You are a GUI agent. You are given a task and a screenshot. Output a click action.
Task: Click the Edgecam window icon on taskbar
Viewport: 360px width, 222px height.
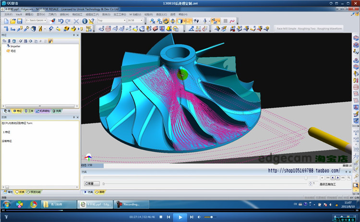click(95, 204)
